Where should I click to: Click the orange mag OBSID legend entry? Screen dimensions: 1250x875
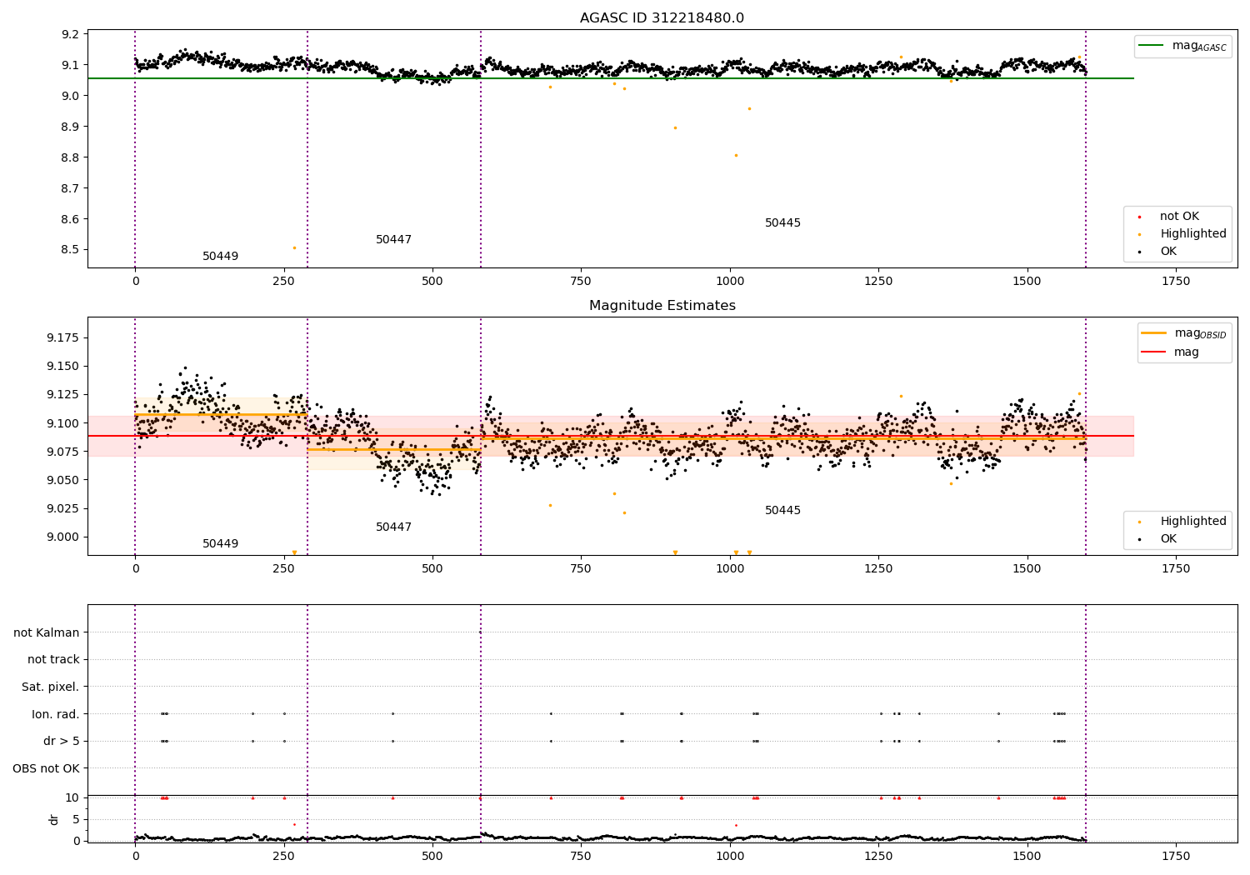[1184, 333]
